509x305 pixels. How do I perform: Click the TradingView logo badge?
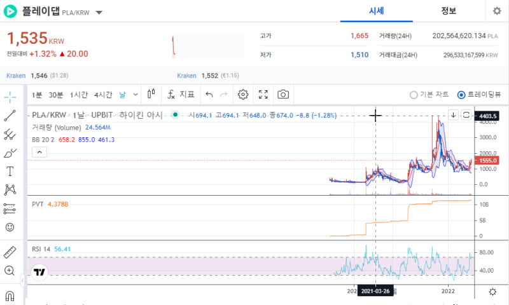39,272
